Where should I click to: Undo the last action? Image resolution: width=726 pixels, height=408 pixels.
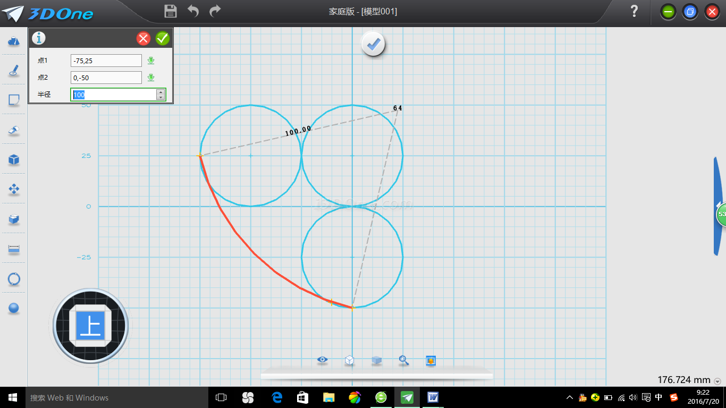193,11
